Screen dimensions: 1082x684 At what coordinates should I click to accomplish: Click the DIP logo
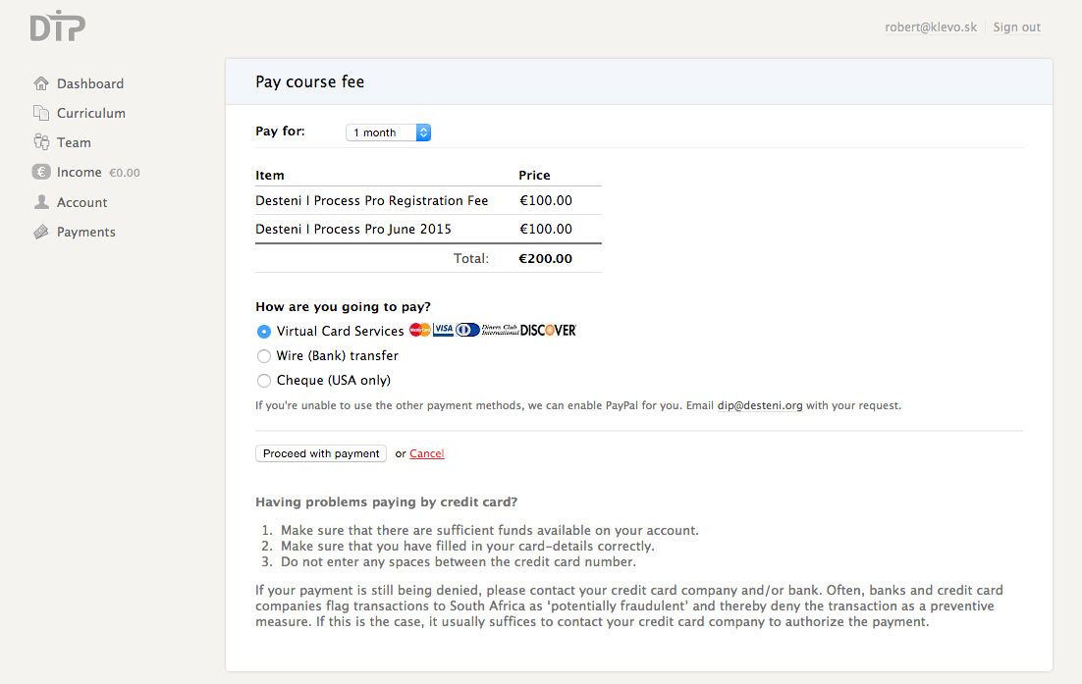point(56,27)
